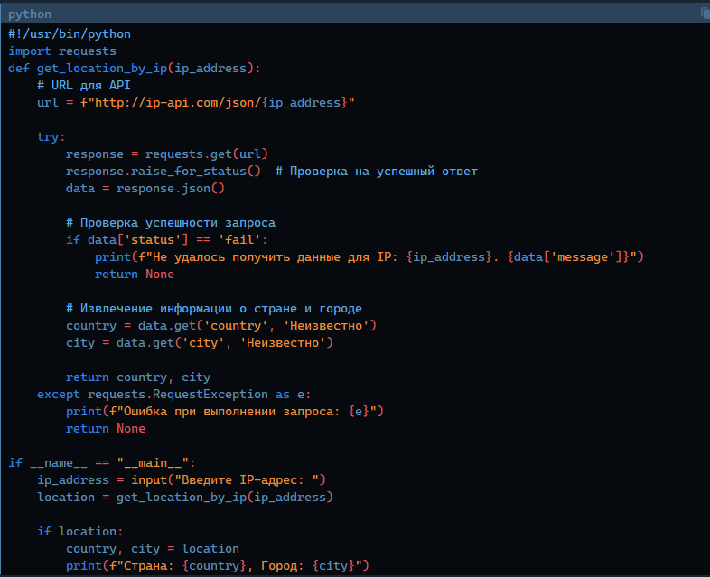Click the 'import requests' line
The width and height of the screenshot is (710, 577).
coord(62,51)
